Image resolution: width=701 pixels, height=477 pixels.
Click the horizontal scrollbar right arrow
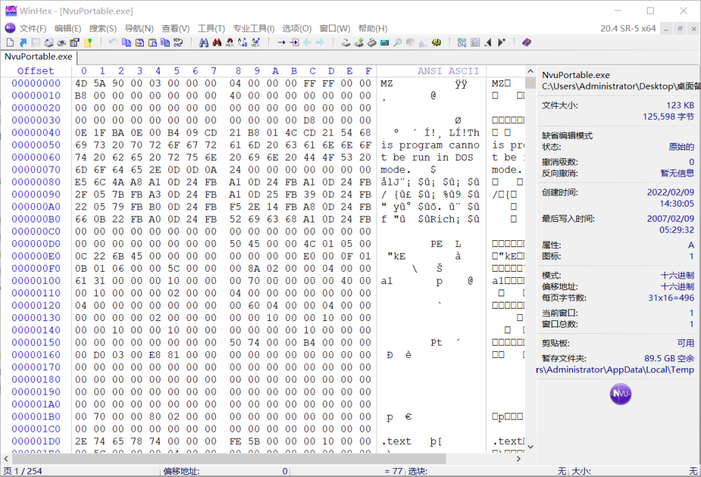519,459
